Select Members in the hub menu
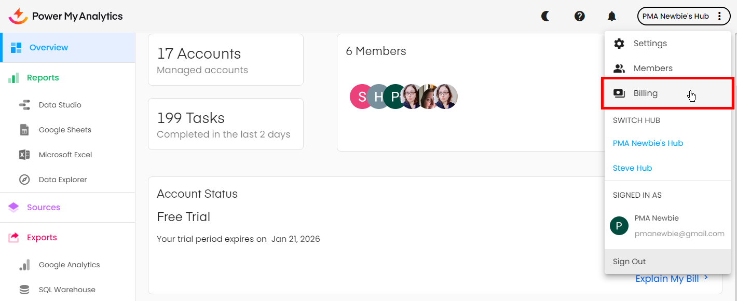The image size is (737, 301). [x=652, y=69]
